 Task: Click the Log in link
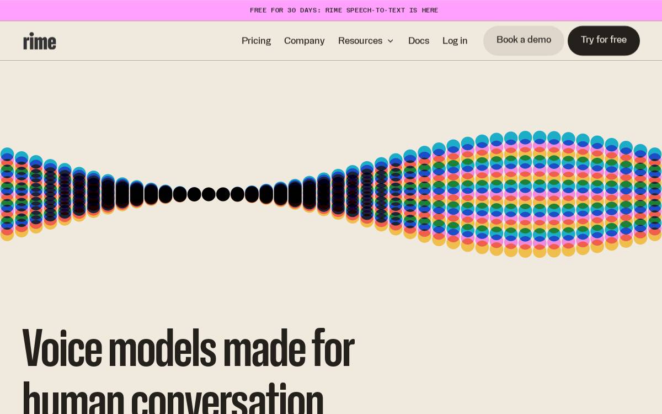point(455,41)
